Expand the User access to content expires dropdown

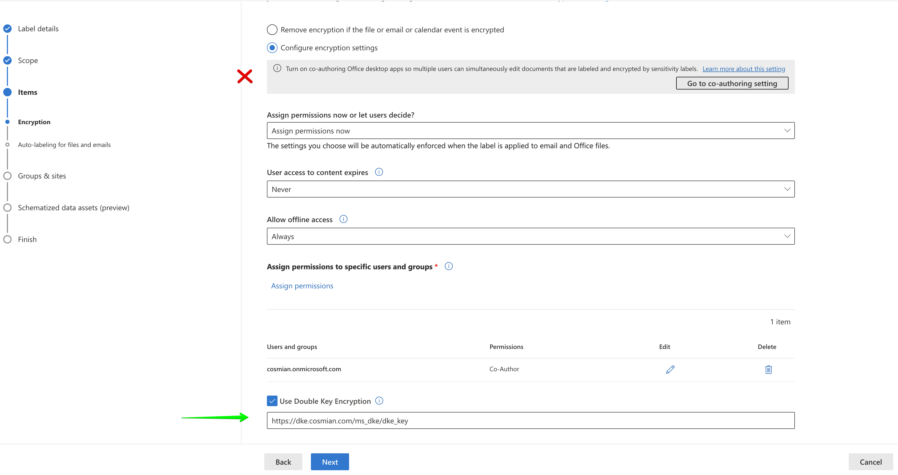(x=787, y=189)
